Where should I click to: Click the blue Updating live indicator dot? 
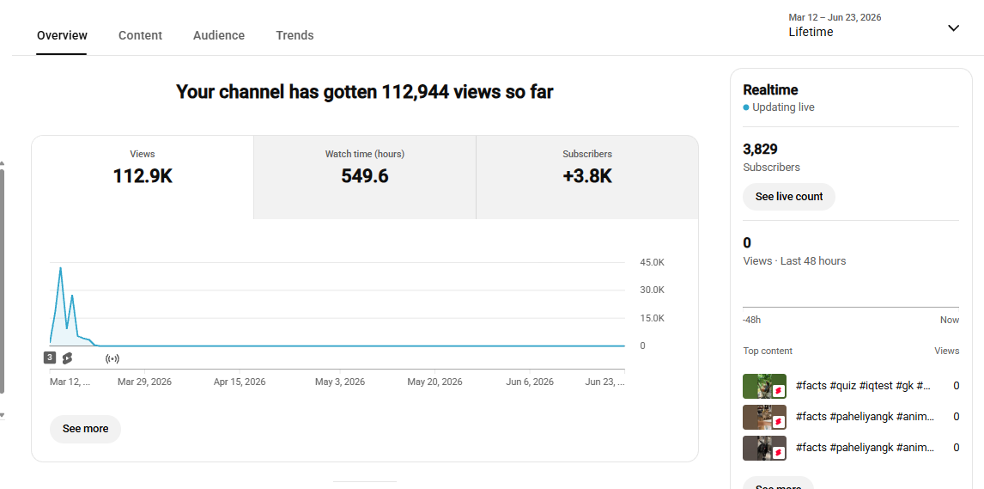(746, 107)
